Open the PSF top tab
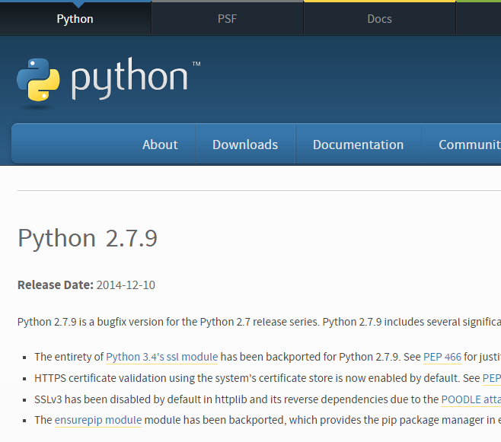 pyautogui.click(x=227, y=18)
